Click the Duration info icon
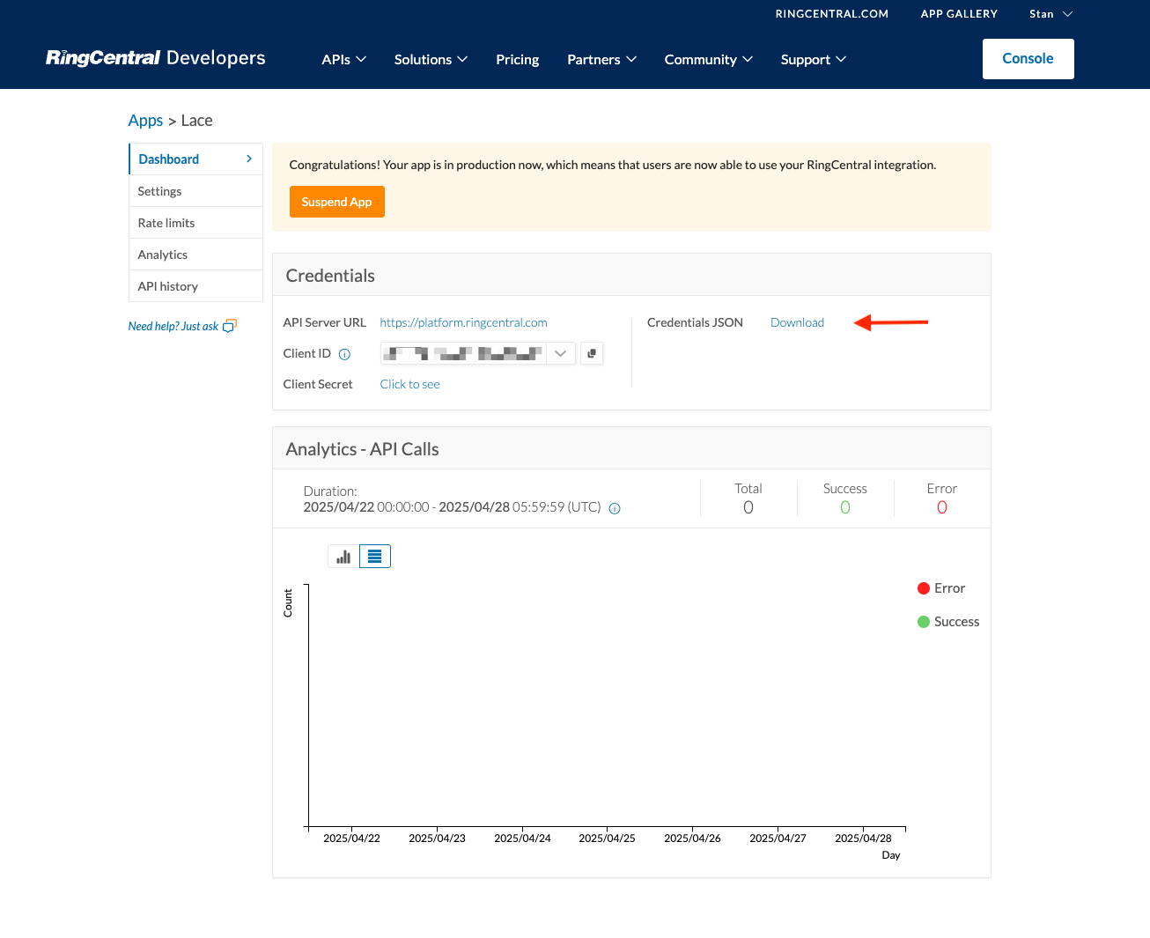Screen dimensions: 1150x938 click(x=615, y=508)
